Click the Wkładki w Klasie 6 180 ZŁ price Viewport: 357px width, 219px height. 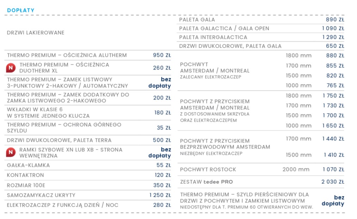point(162,113)
